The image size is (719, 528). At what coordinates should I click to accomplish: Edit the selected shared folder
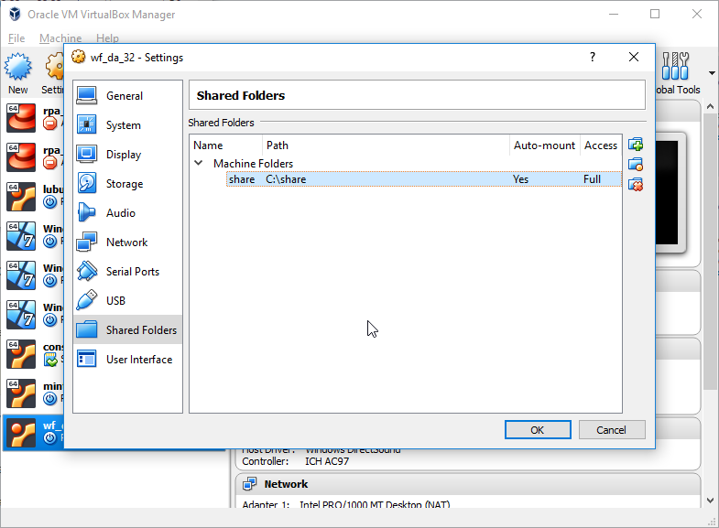point(636,165)
